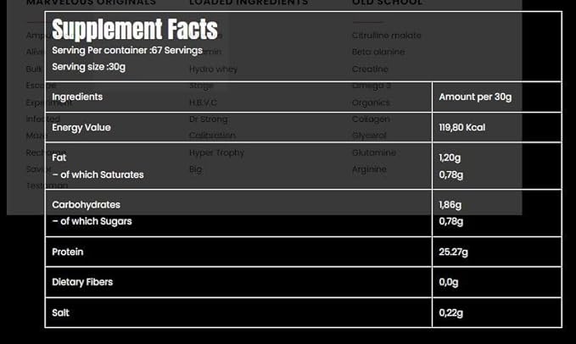Open the H.B.V.C product link
This screenshot has width=576, height=344.
click(x=203, y=103)
